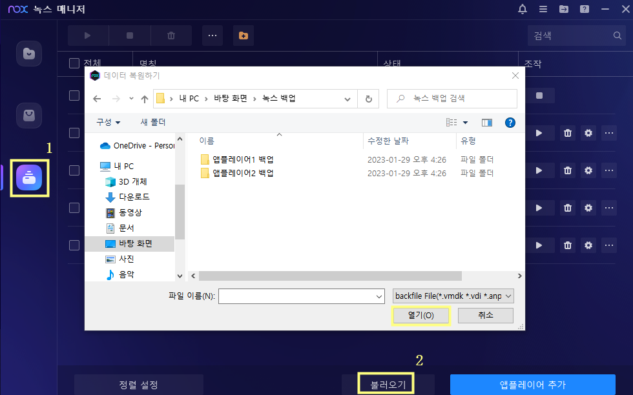
Task: Select 사진 in navigation pane
Action: click(120, 259)
